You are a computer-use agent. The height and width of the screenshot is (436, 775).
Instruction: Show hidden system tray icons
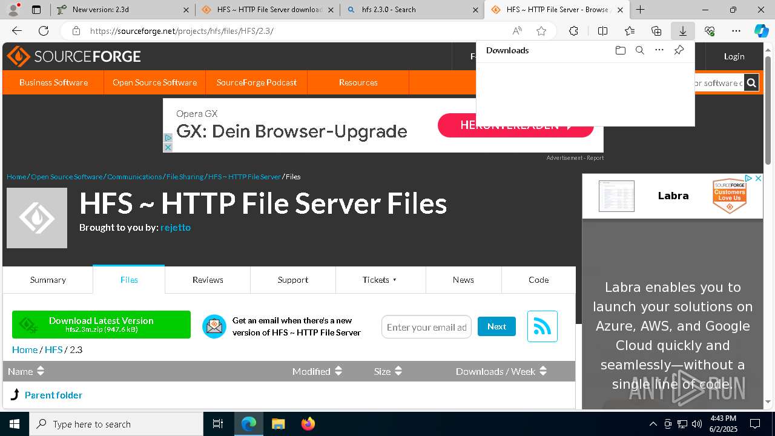(653, 424)
